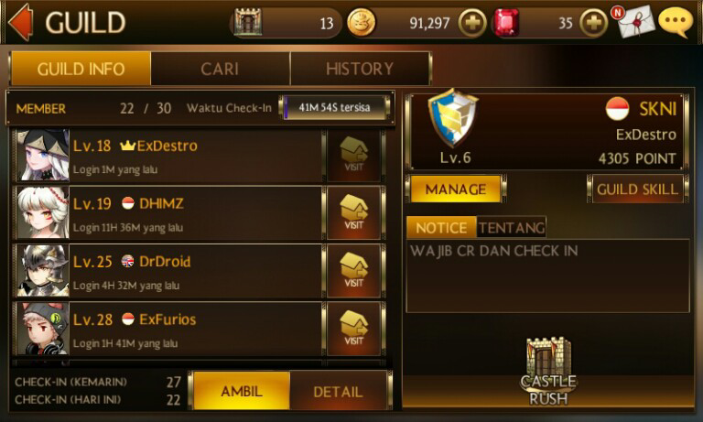Screen dimensions: 703x422
Task: Switch to the HISTORY tab
Action: point(360,69)
